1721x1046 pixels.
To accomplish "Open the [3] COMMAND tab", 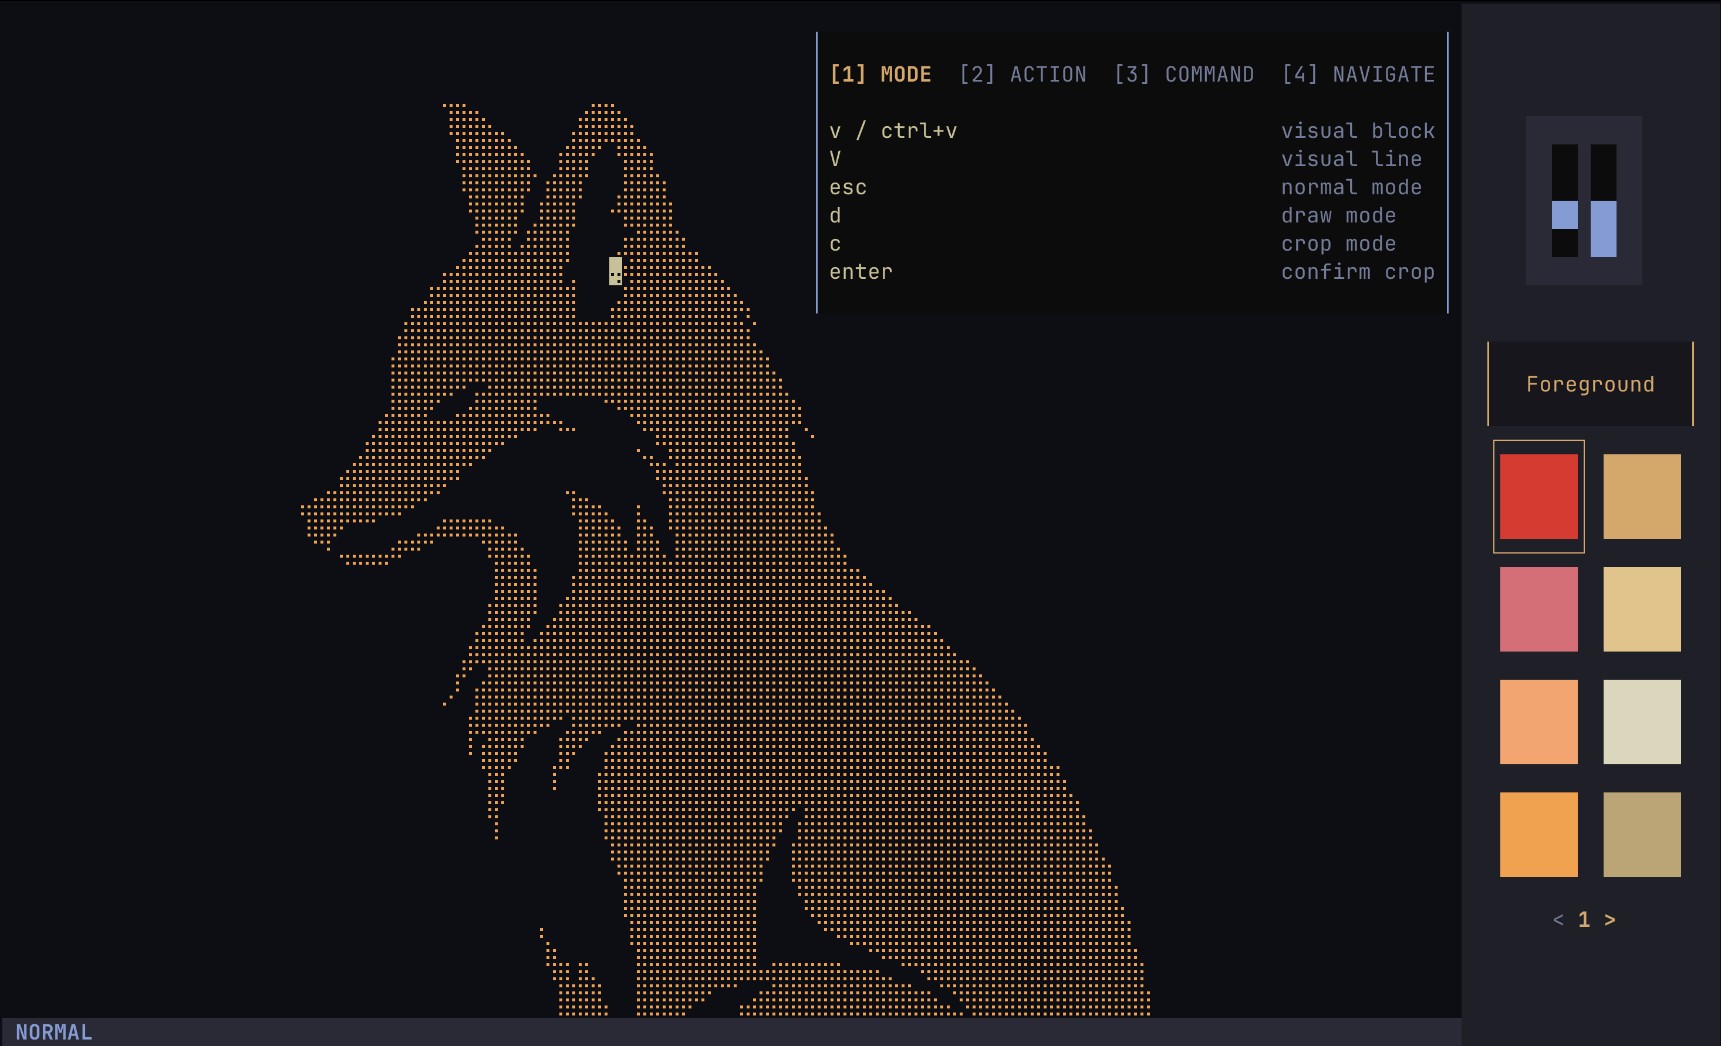I will click(1184, 75).
